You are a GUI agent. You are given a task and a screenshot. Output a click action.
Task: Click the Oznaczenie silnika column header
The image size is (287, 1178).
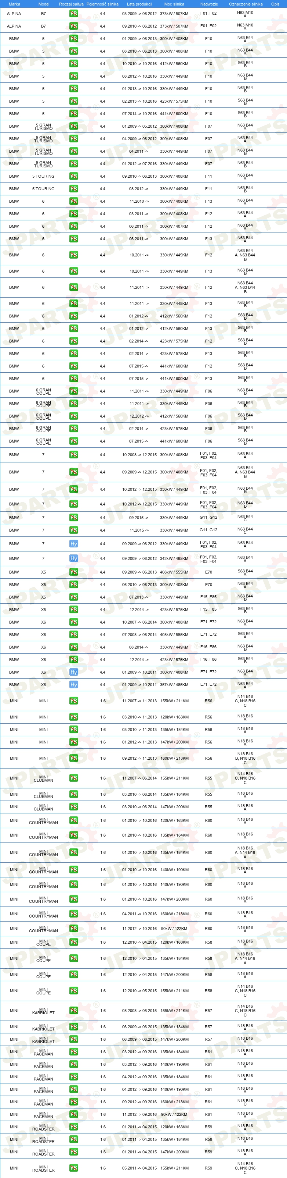click(246, 4)
